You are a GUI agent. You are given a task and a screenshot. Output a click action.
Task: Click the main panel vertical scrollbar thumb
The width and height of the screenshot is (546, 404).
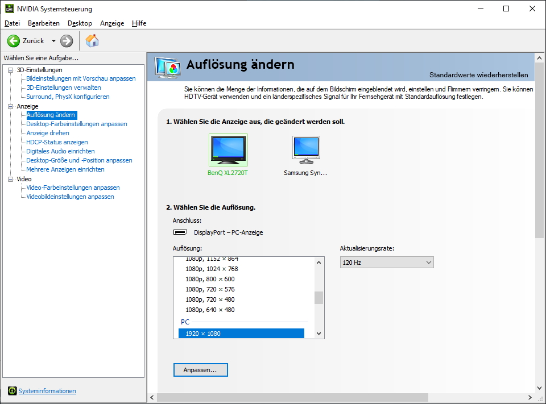[x=539, y=151]
